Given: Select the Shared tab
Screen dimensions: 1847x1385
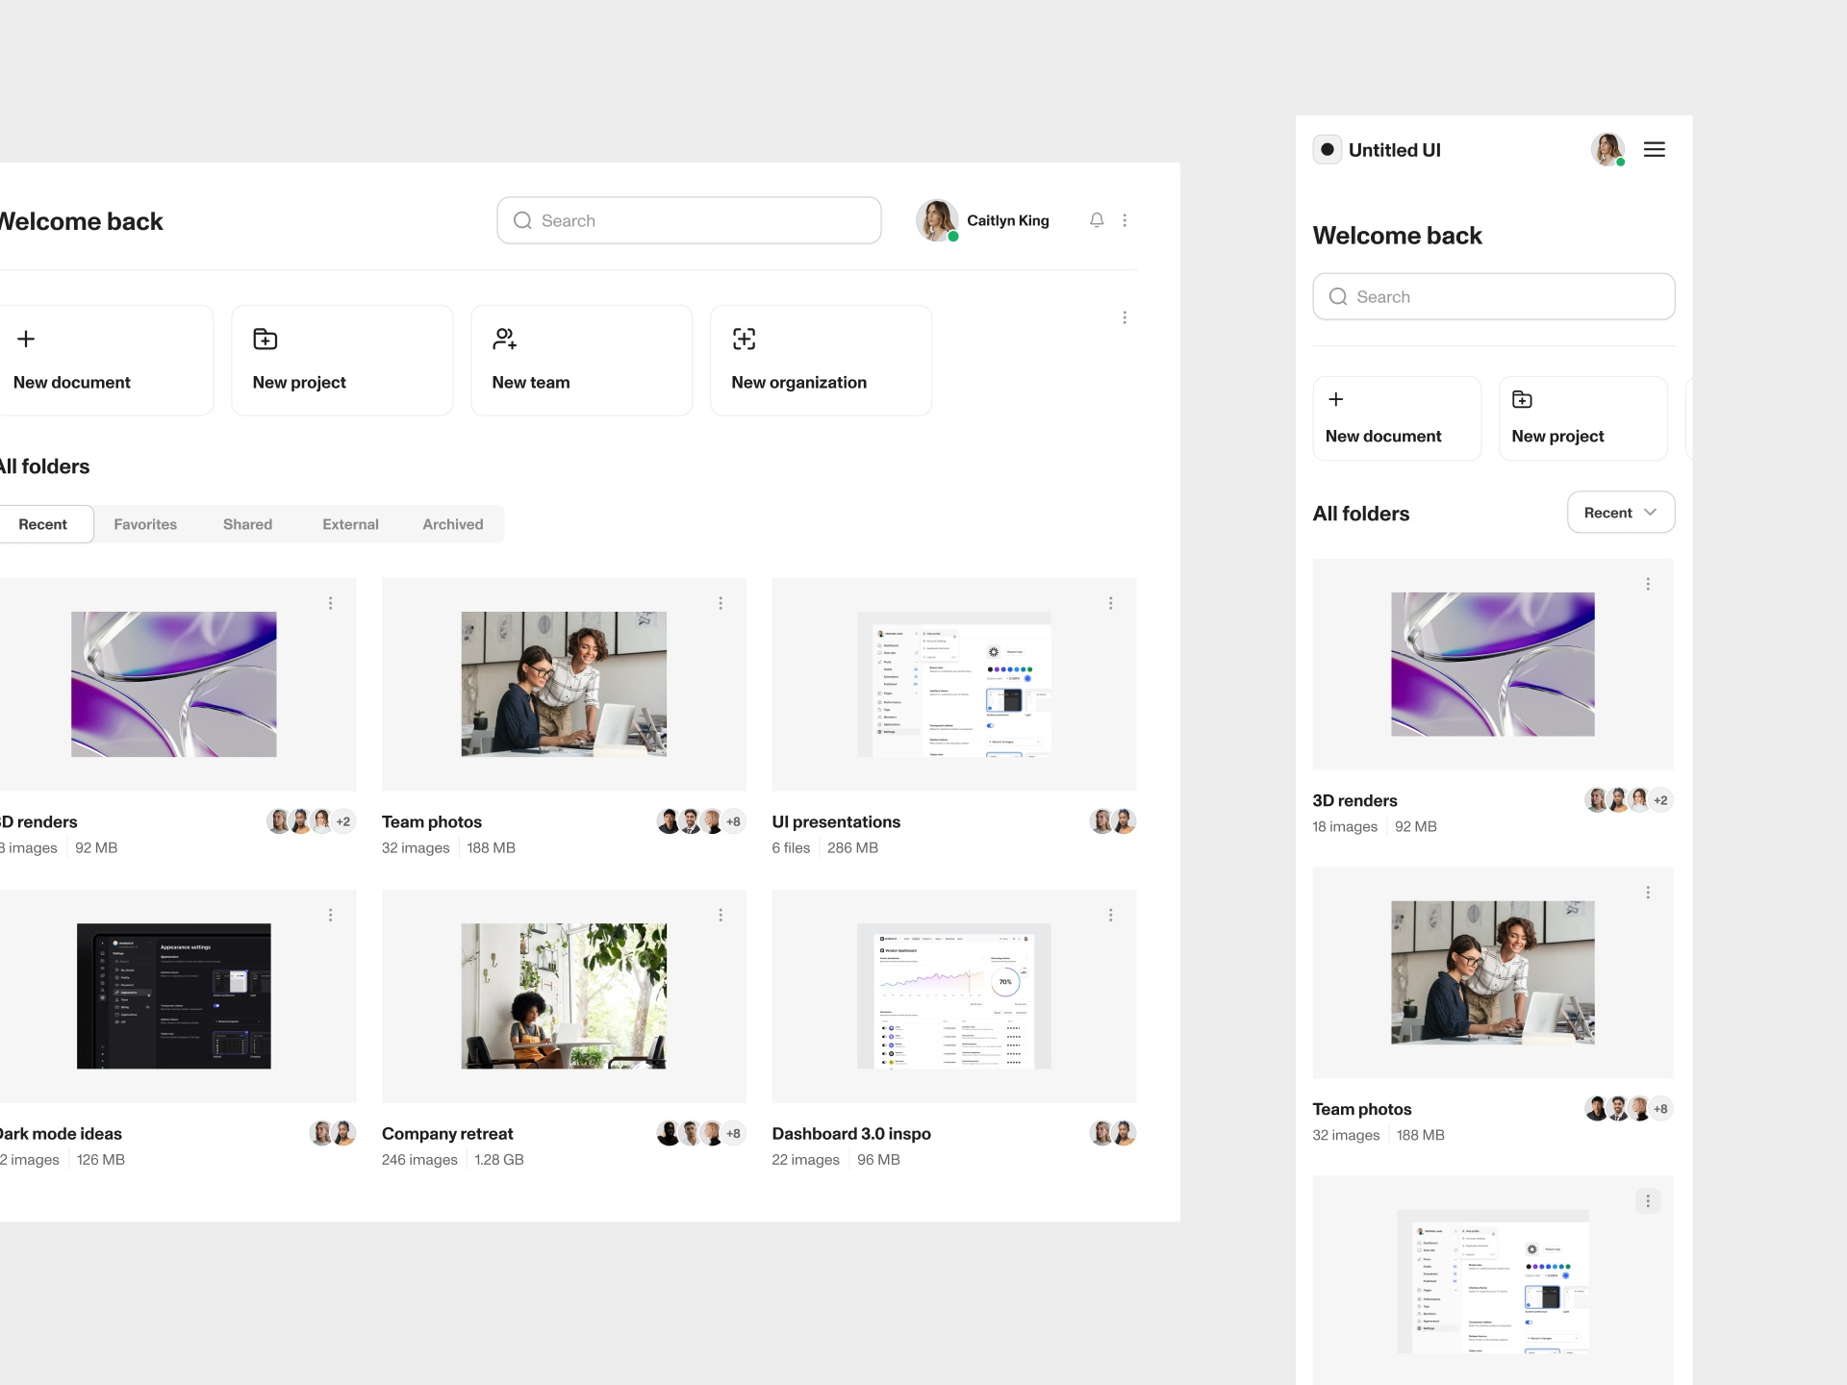Looking at the screenshot, I should click(247, 524).
